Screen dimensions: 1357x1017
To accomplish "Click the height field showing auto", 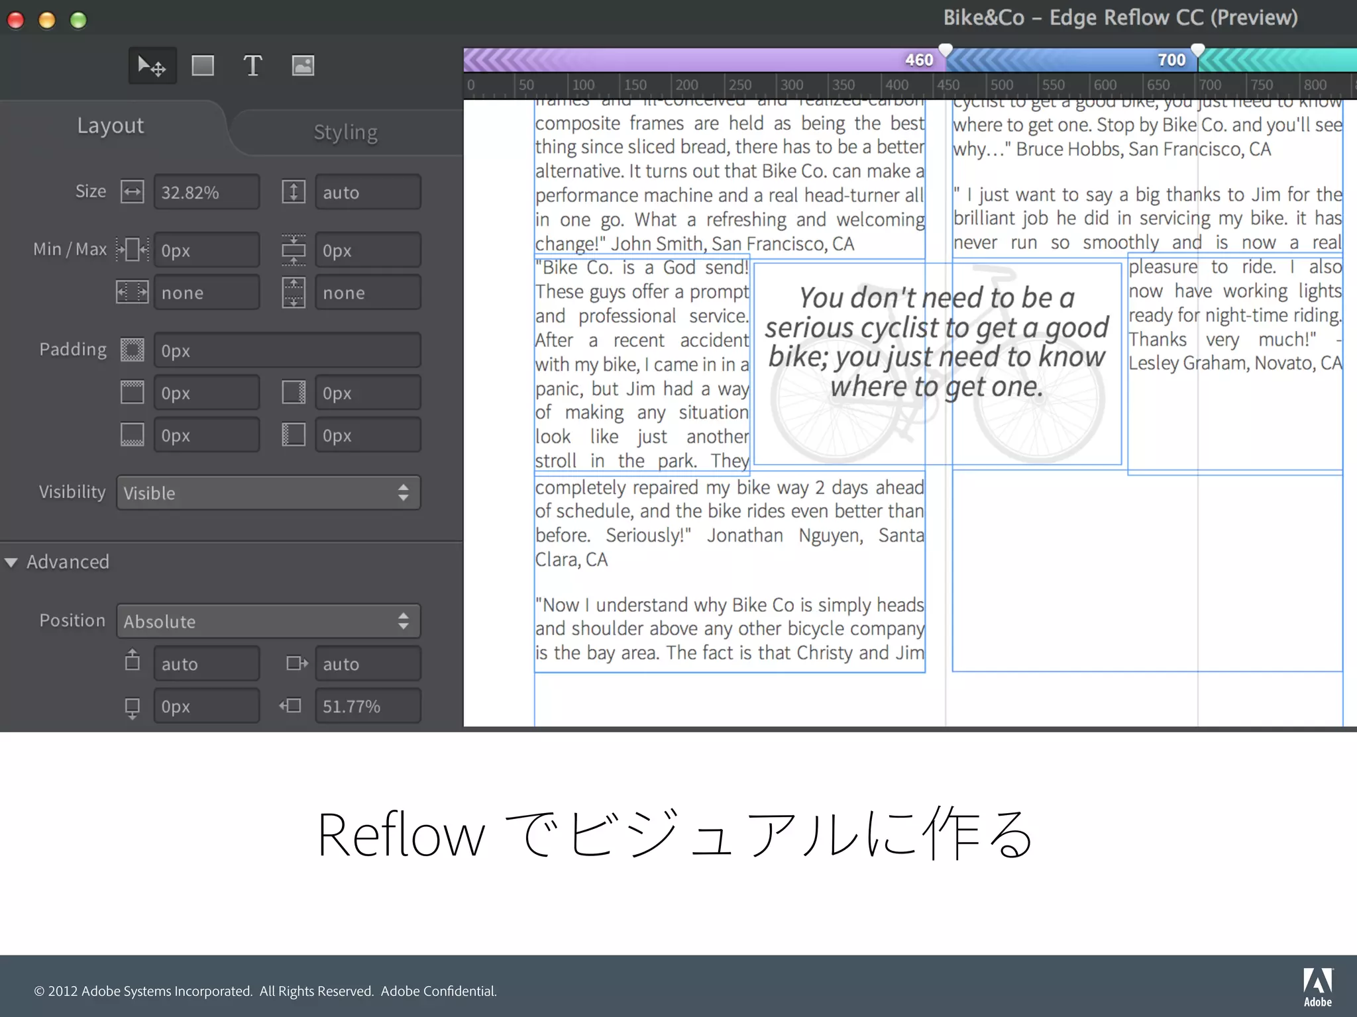I will pyautogui.click(x=368, y=192).
